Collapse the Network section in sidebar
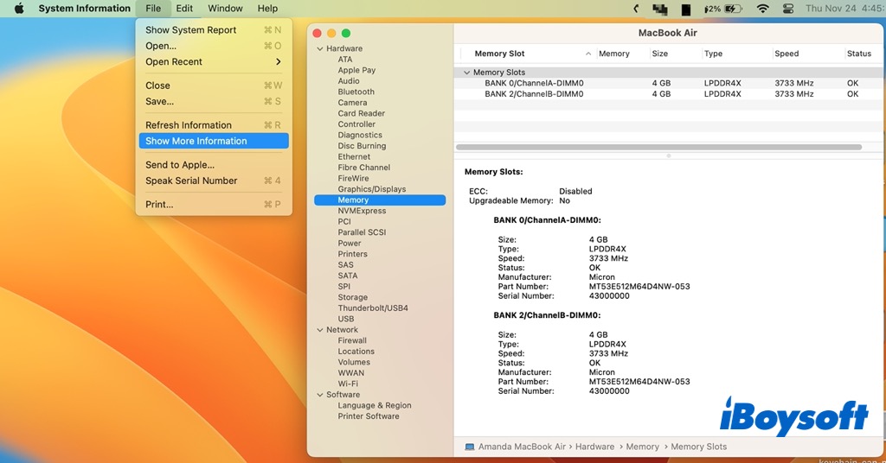The image size is (886, 463). [320, 330]
